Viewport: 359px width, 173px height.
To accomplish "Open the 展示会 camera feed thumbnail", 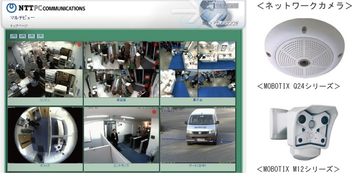I will point(198,70).
